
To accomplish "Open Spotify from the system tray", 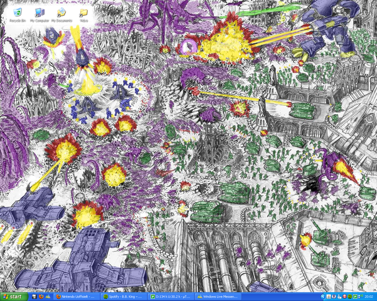I will coord(349,297).
